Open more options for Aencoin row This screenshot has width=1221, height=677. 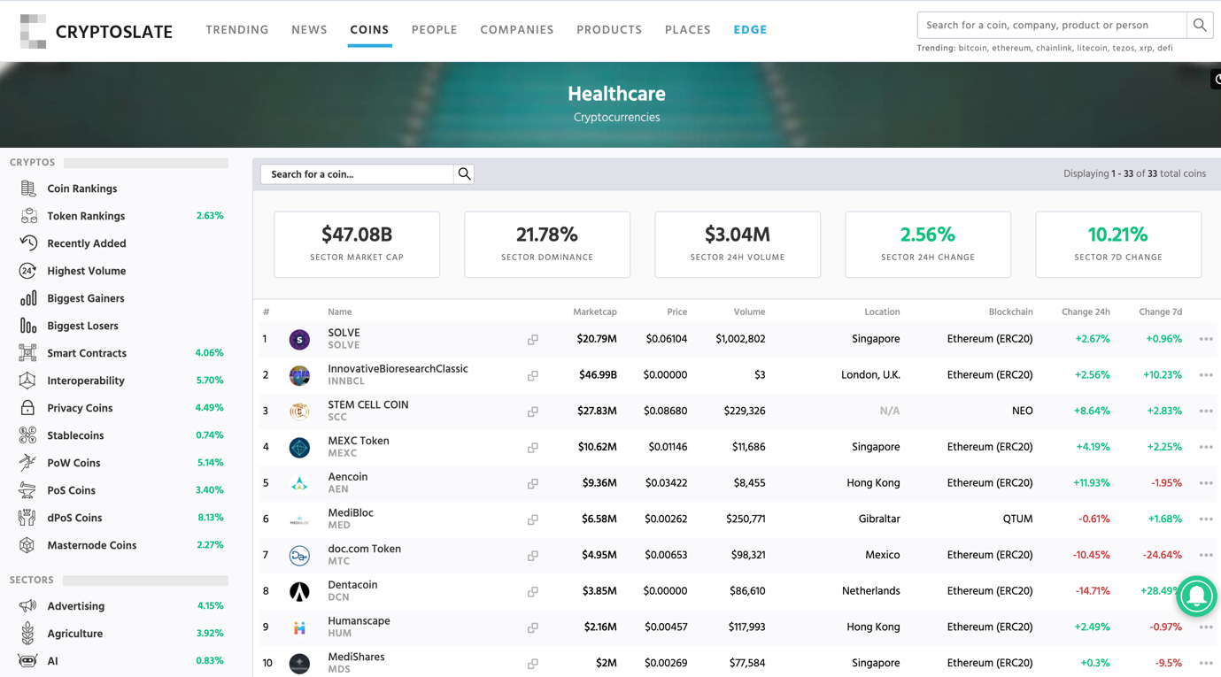click(1206, 483)
